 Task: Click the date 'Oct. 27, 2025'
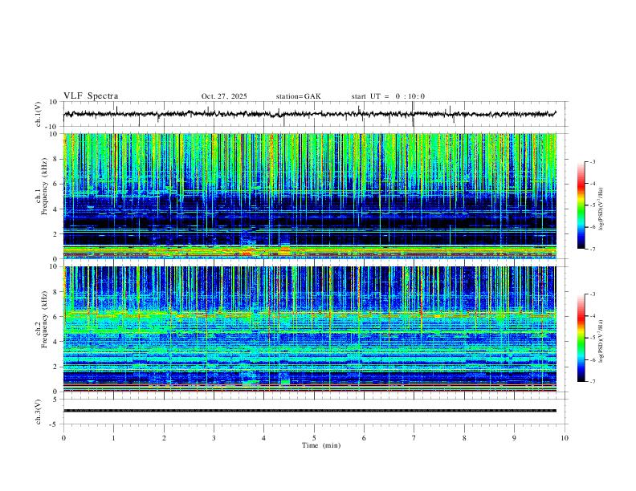coord(224,96)
